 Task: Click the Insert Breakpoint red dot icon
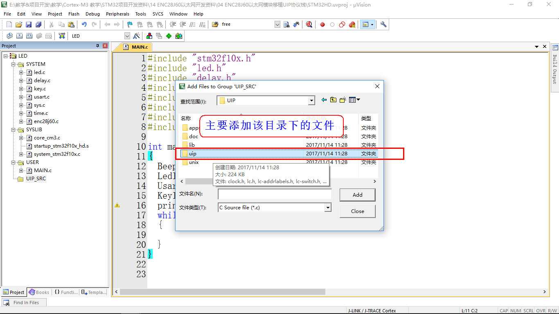click(322, 25)
